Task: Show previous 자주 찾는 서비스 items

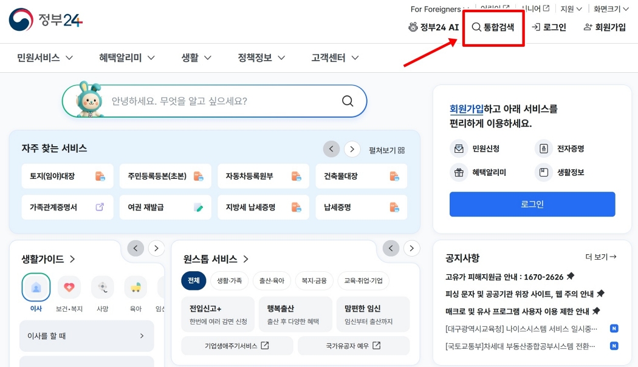Action: (x=331, y=149)
